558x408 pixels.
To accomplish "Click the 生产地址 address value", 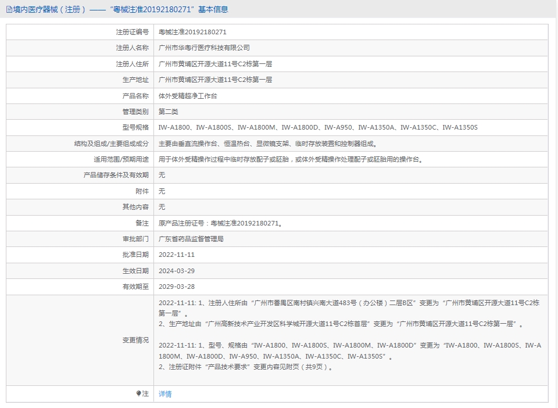I will (x=215, y=80).
